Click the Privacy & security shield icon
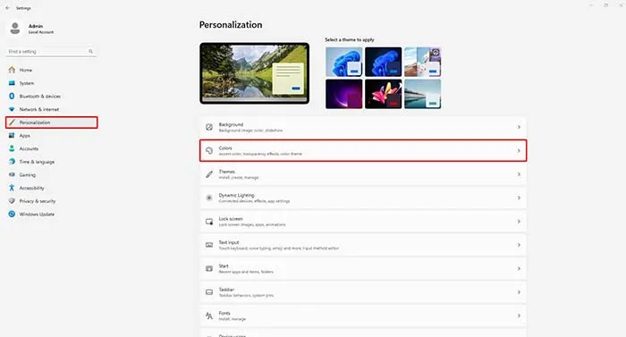 coord(12,201)
